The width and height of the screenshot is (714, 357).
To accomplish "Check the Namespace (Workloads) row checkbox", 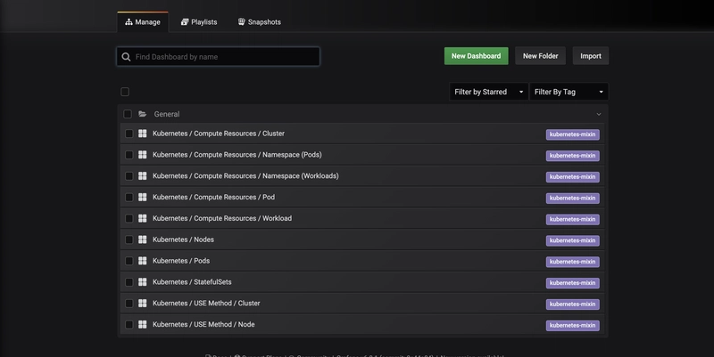I will coord(129,175).
